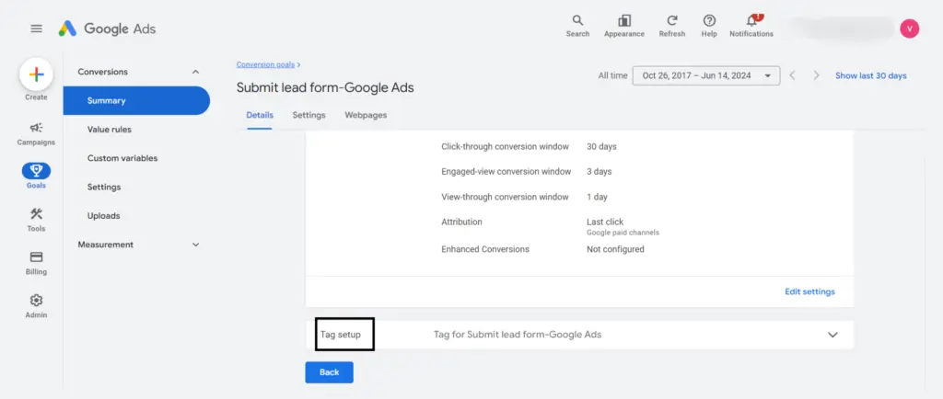
Task: Switch to the Details tab
Action: click(x=260, y=115)
